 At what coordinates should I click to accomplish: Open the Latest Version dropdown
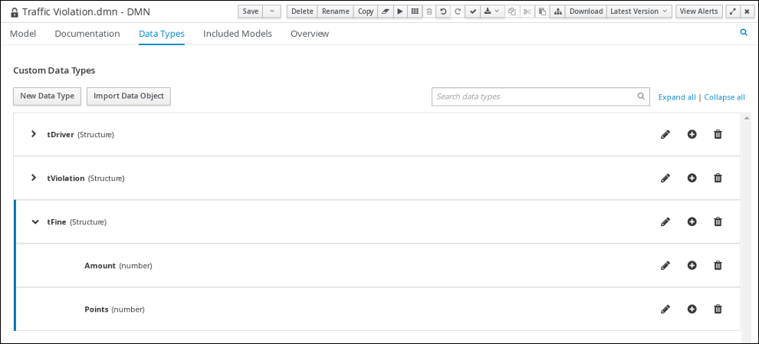[x=639, y=11]
